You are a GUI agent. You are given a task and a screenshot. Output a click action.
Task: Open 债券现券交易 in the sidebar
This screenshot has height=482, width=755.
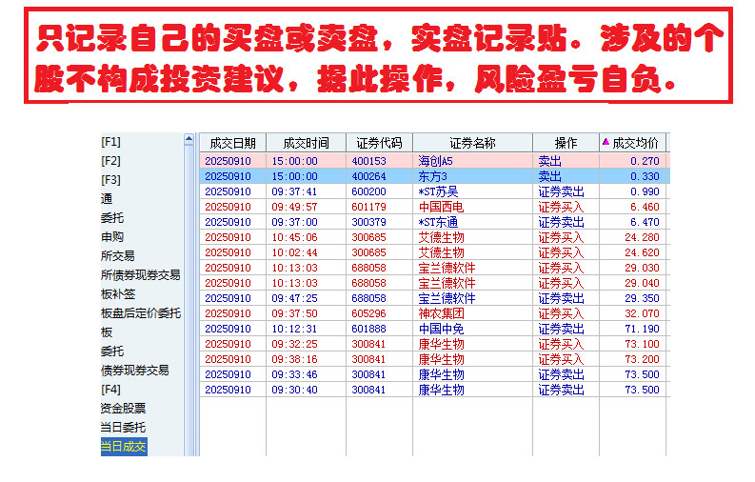(135, 371)
